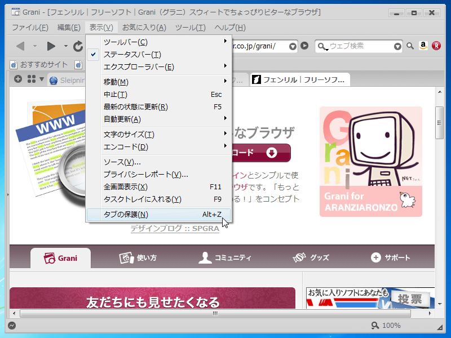Screen dimensions: 451x338
Task: Click the WWW magnifier illustration
Action: [50, 153]
